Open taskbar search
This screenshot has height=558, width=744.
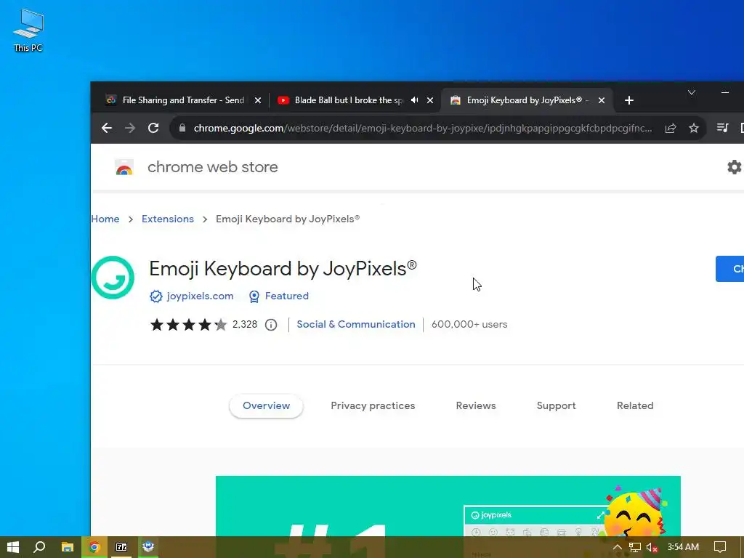tap(39, 547)
